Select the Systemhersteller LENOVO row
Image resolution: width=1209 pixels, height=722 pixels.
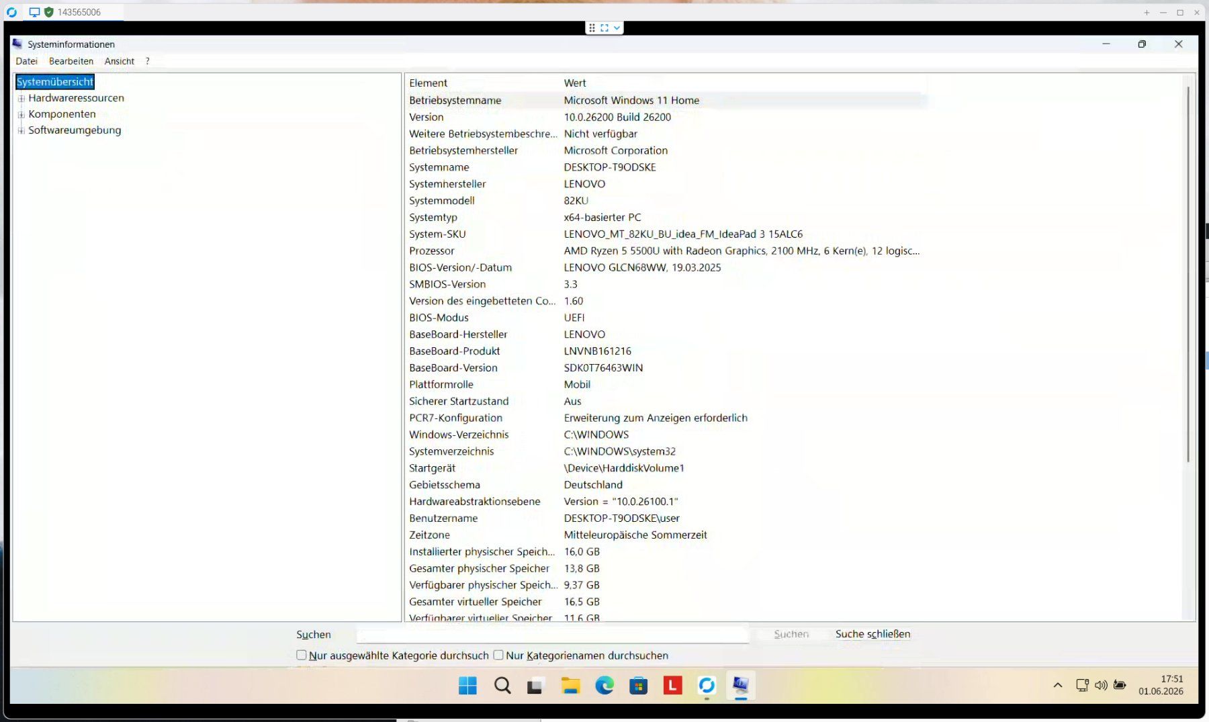tap(666, 184)
